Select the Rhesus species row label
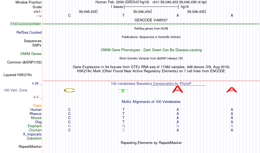The image size is (260, 153). tap(36, 114)
